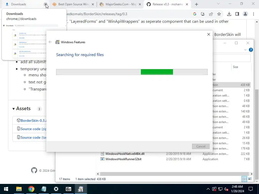Close the MajorGeeks.Com tab
The height and width of the screenshot is (194, 259).
pos(140,5)
